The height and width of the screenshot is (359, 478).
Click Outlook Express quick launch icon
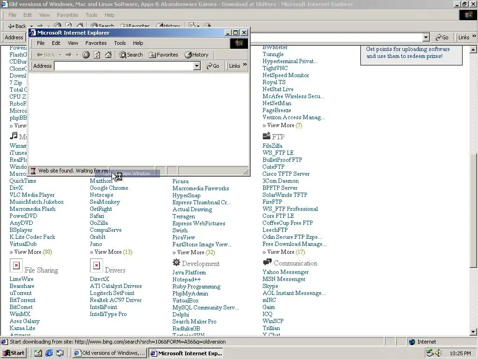coord(60,353)
